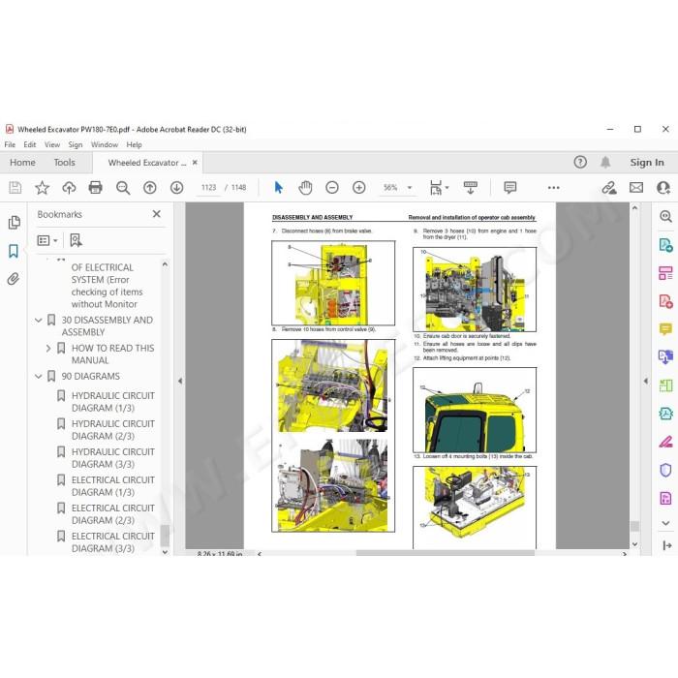Screen dimensions: 678x678
Task: Open ELECTRICAL CIRCUIT DIAGRAM (2/3) bookmark
Action: click(x=113, y=514)
